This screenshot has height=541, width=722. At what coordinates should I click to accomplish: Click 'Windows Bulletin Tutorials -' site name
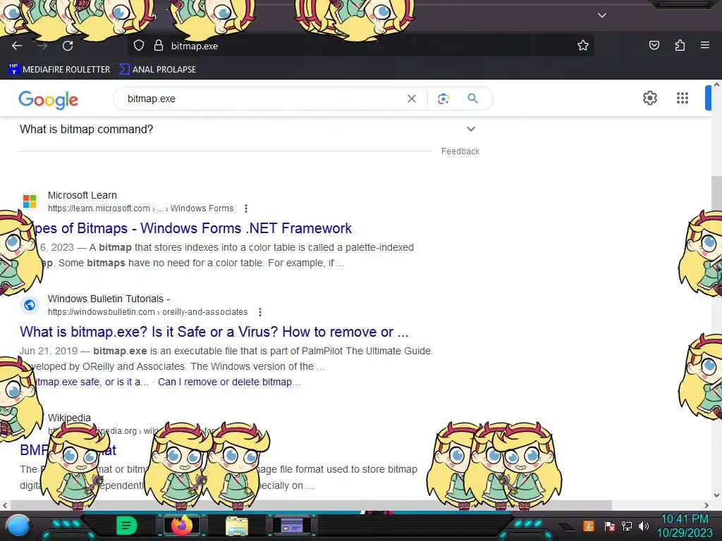pos(109,299)
